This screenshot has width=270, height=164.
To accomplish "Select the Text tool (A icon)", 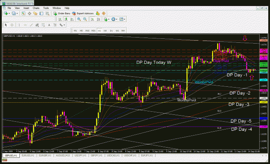I will (49, 25).
